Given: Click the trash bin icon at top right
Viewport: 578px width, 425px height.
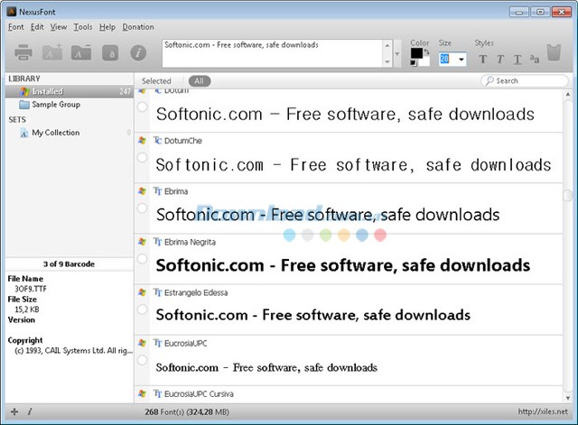Looking at the screenshot, I should (555, 56).
